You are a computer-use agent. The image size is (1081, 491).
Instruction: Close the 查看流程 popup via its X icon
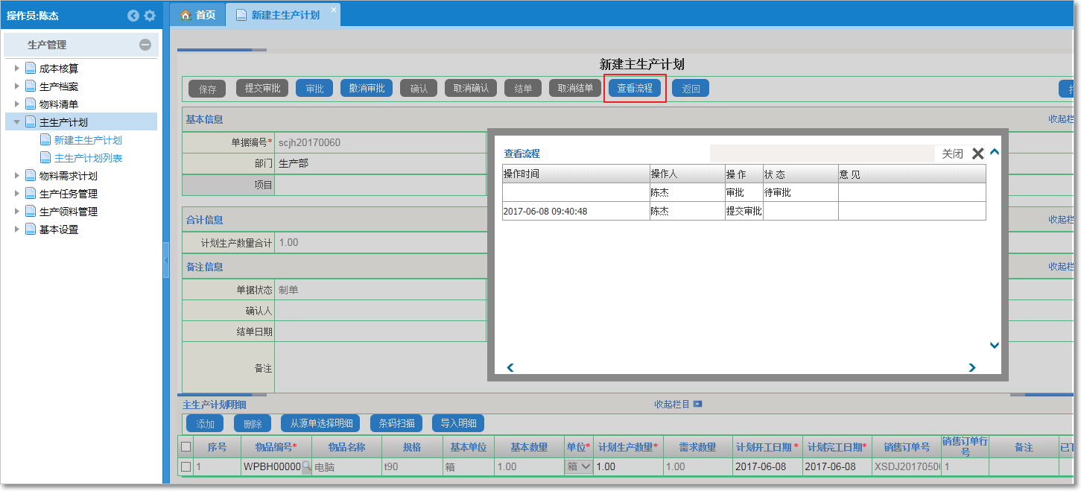978,153
